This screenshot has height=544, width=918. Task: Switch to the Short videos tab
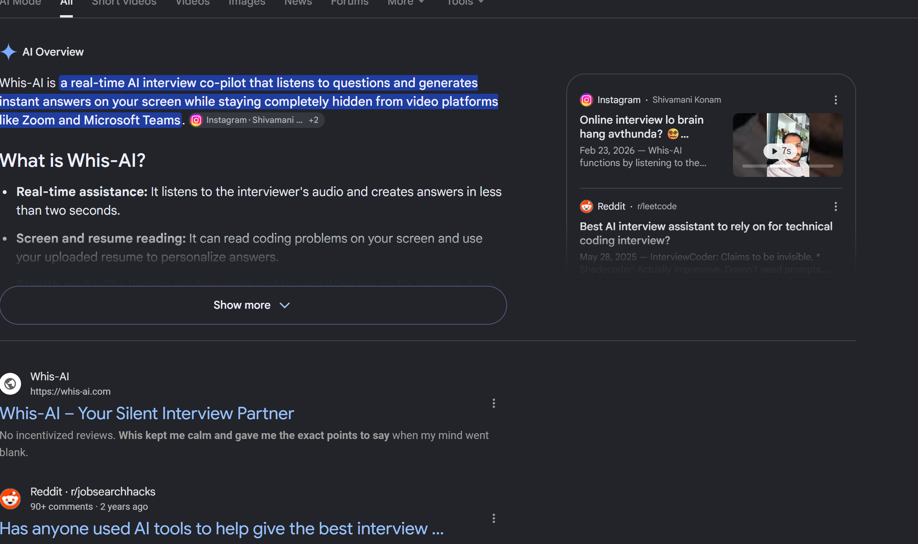tap(124, 2)
